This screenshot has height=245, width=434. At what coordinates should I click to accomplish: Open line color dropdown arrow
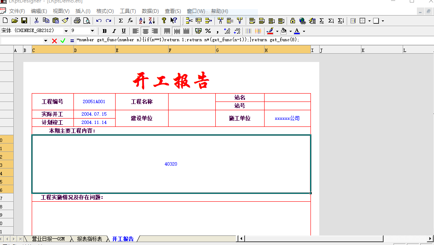click(x=277, y=31)
